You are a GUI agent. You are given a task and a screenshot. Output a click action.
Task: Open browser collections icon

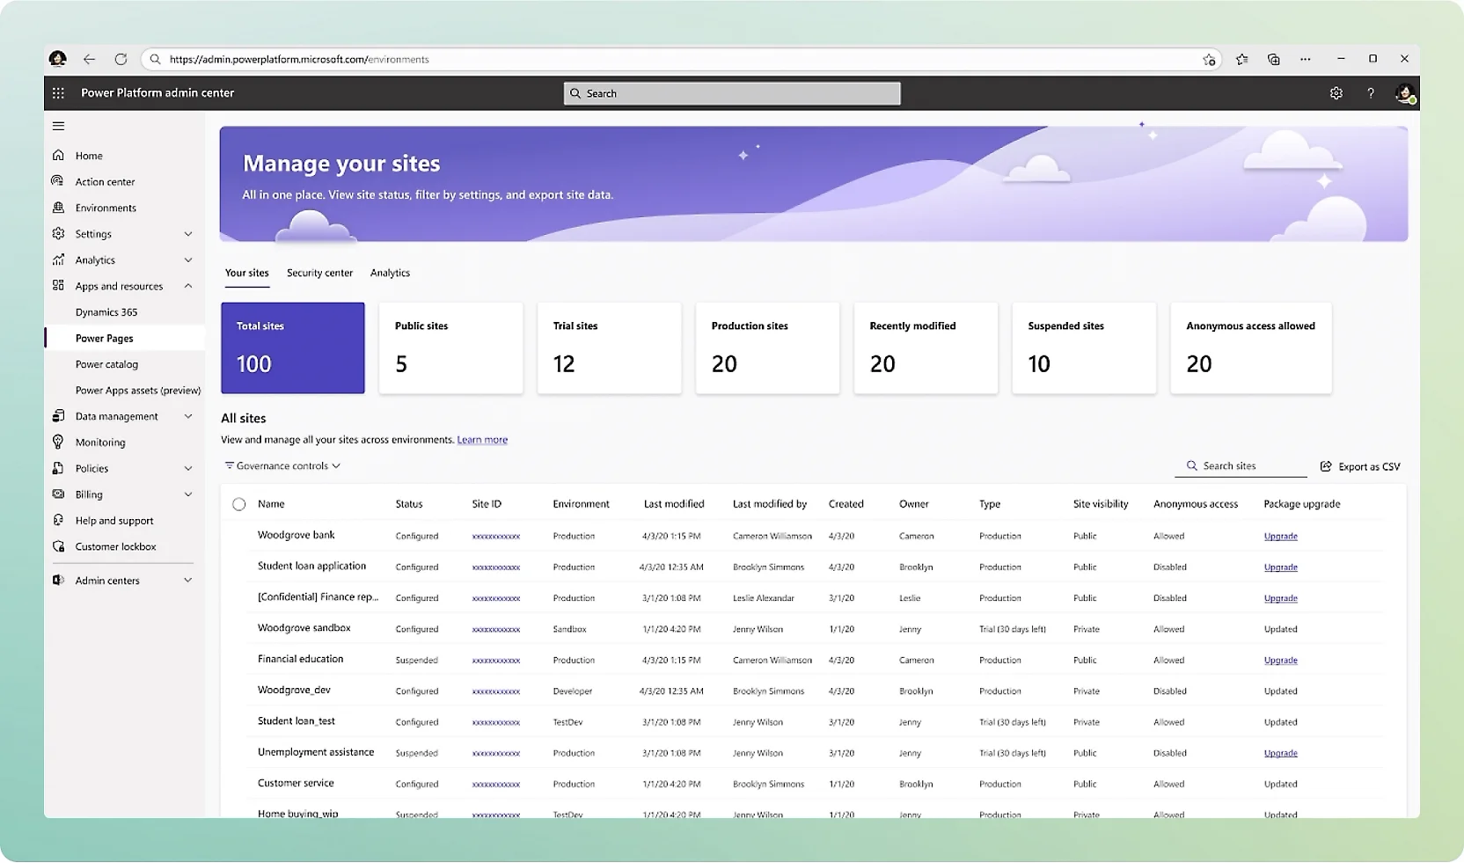point(1273,59)
